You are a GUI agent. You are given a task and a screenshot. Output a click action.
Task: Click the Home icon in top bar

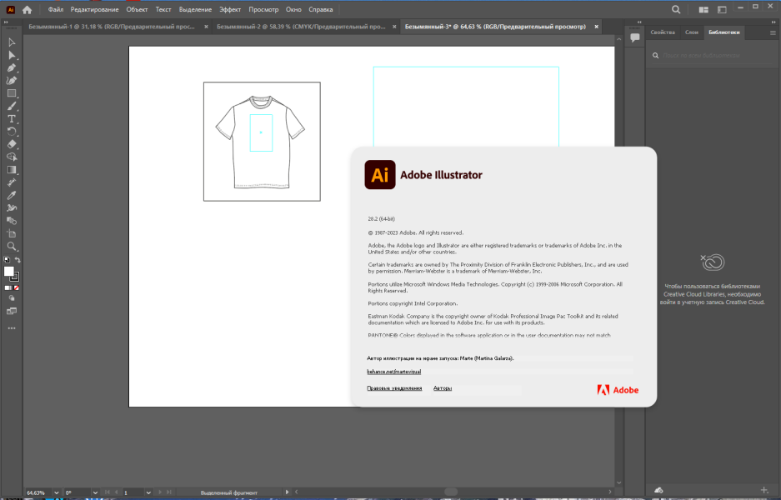[28, 9]
